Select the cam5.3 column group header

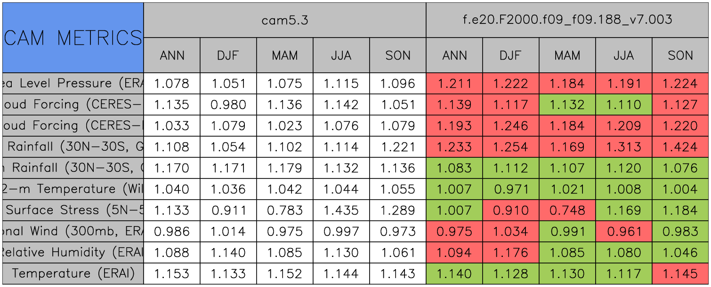pyautogui.click(x=285, y=20)
